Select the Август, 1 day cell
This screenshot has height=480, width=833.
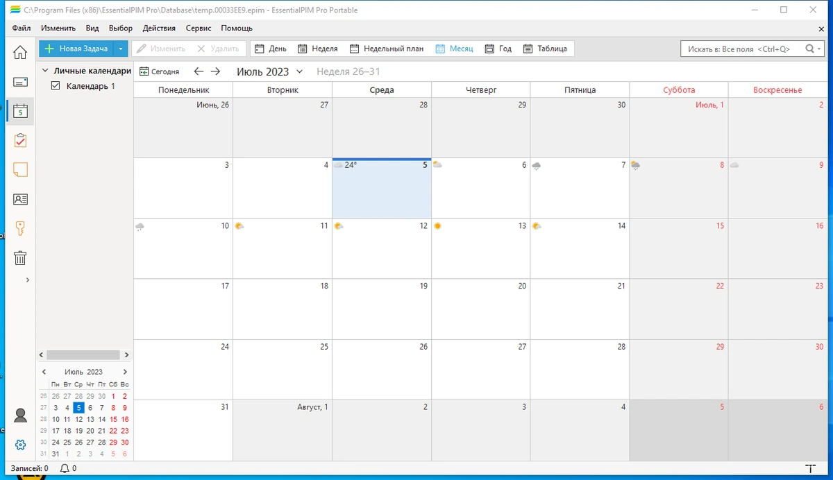[283, 430]
